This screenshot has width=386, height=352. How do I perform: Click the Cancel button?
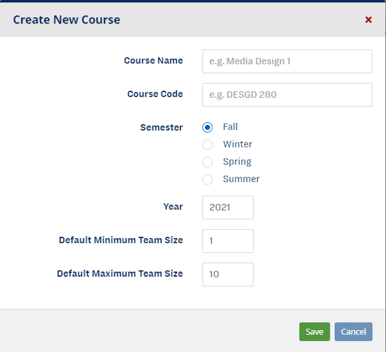353,332
